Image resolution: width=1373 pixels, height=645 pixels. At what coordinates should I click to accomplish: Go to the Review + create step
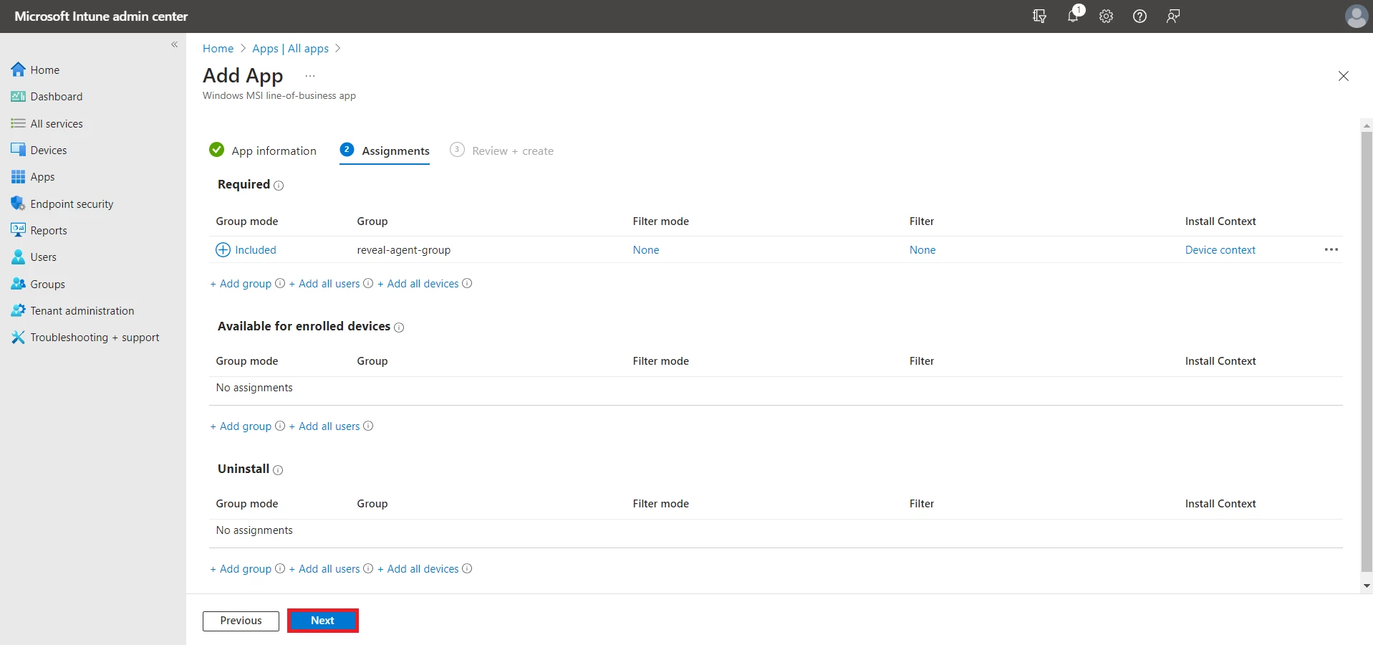pyautogui.click(x=501, y=150)
